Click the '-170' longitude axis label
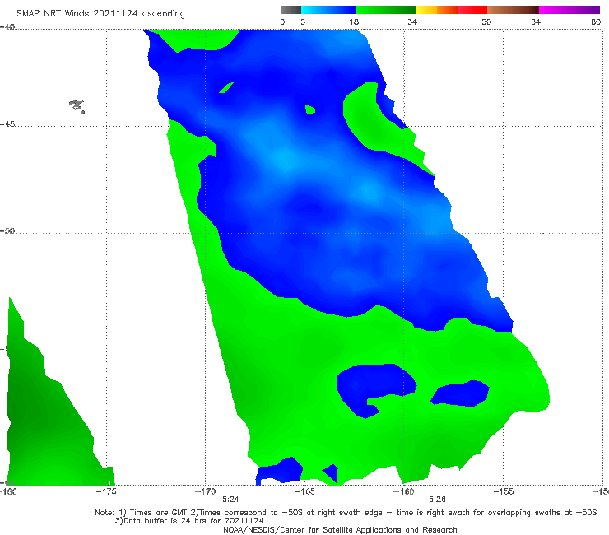The width and height of the screenshot is (609, 535). (x=206, y=491)
